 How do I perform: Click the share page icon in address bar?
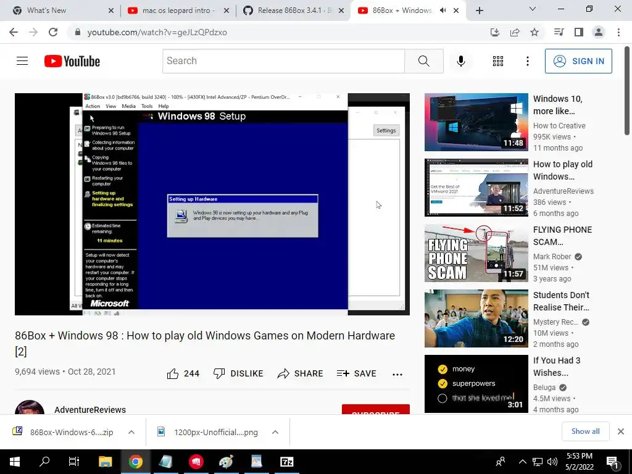coord(515,32)
